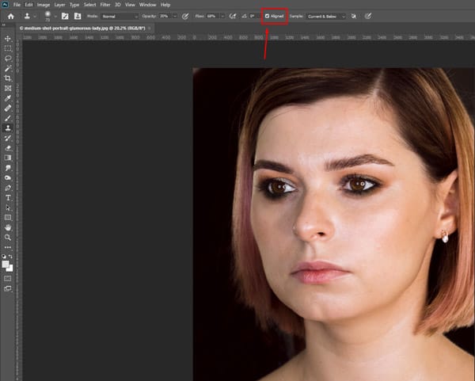Toggle pressure for opacity button

(x=185, y=17)
